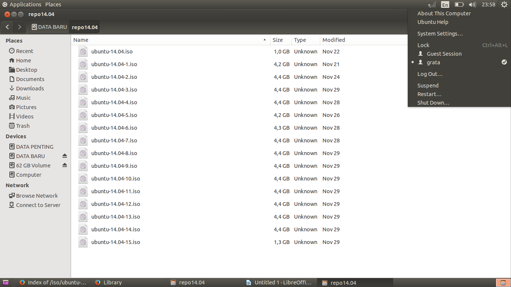Eject the 62 GB Volume
The image size is (511, 287).
[65, 165]
